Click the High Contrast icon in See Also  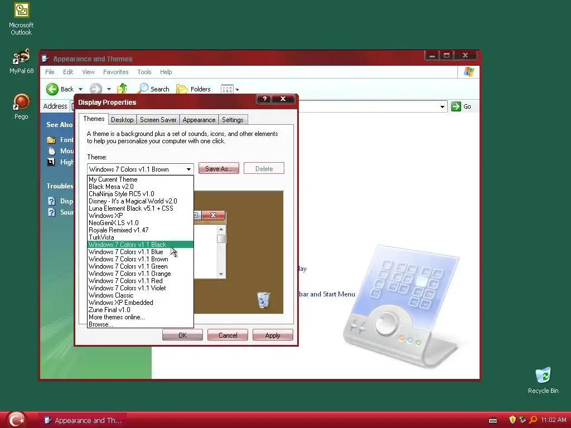51,162
